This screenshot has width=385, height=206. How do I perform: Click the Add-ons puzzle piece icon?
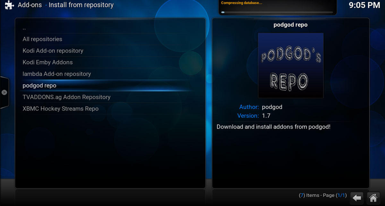pyautogui.click(x=9, y=5)
